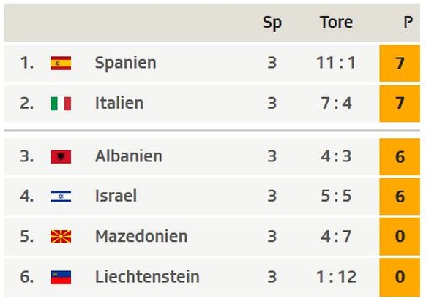Click Liechtenstein's orange points cell showing 0

click(400, 277)
